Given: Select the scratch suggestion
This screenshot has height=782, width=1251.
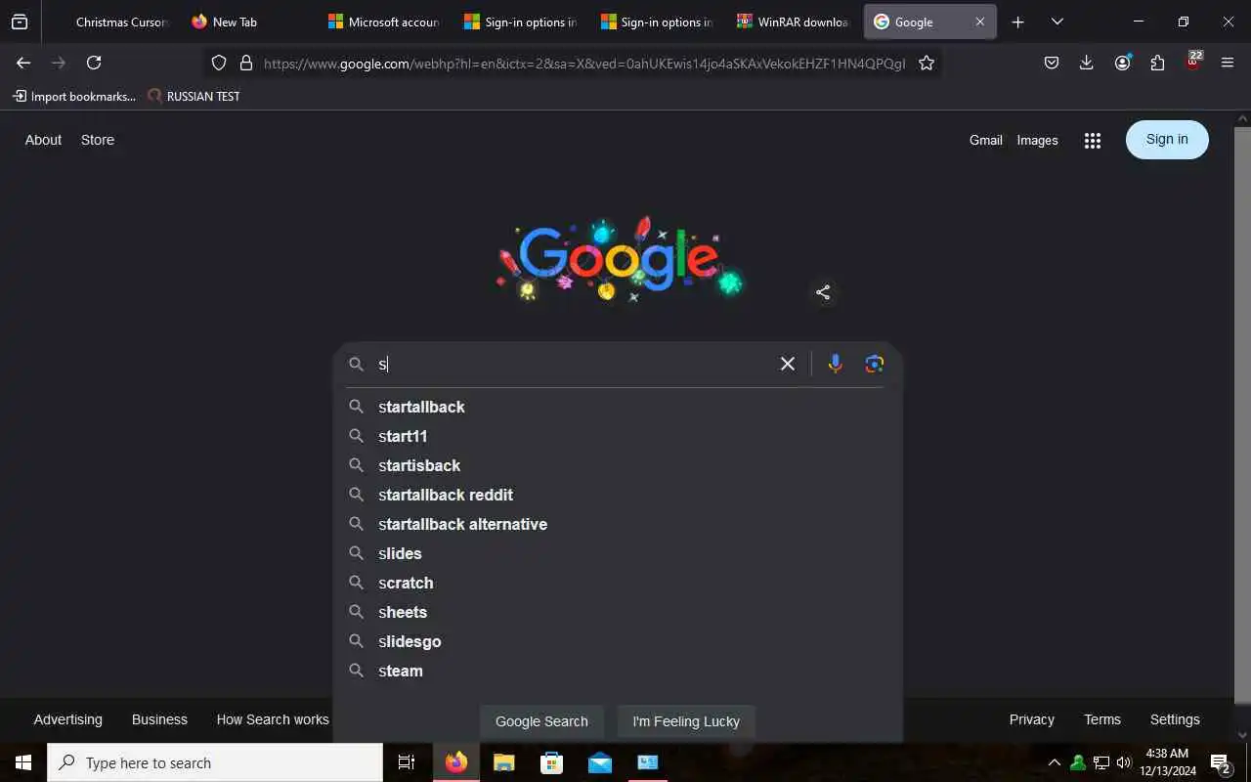Looking at the screenshot, I should [618, 583].
